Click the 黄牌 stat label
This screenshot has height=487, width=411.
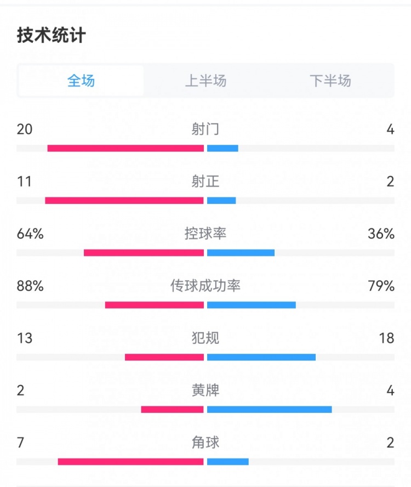point(206,390)
